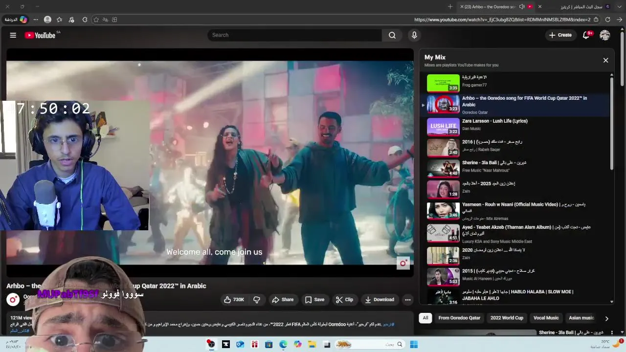Clip the video
Image resolution: width=626 pixels, height=352 pixels.
(344, 300)
